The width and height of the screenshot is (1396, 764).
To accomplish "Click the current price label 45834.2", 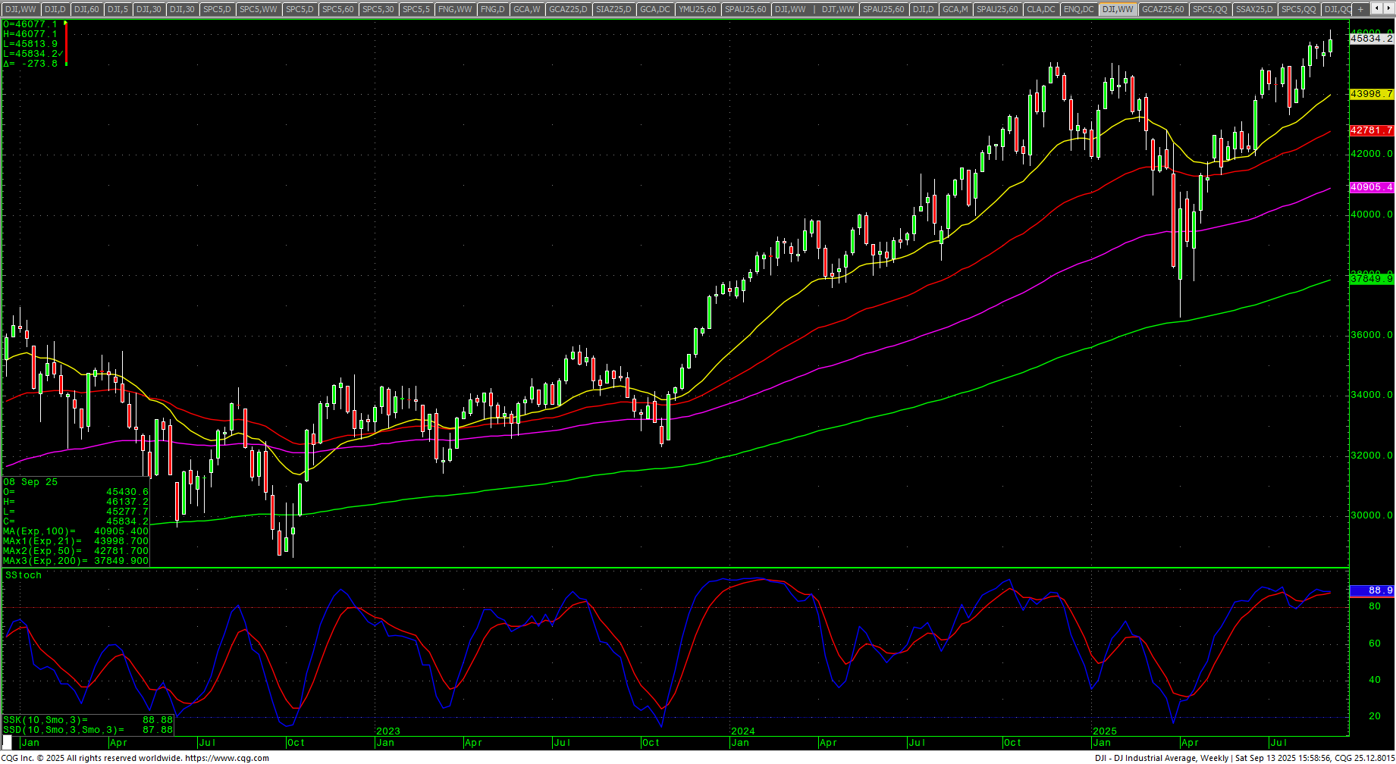I will click(x=1371, y=39).
